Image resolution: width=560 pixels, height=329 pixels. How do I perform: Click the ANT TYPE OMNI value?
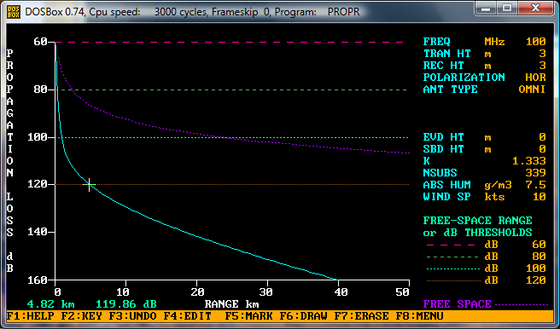point(532,89)
